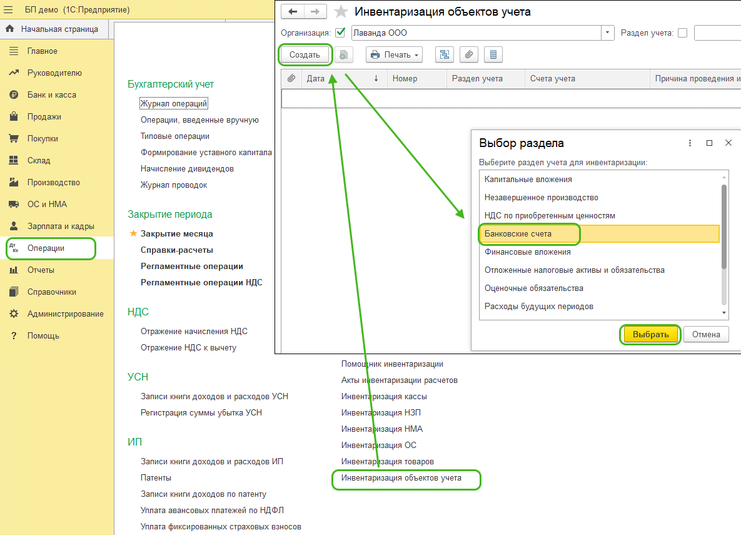This screenshot has height=535, width=741.
Task: Select Незавершенное производство in the list
Action: click(x=600, y=197)
